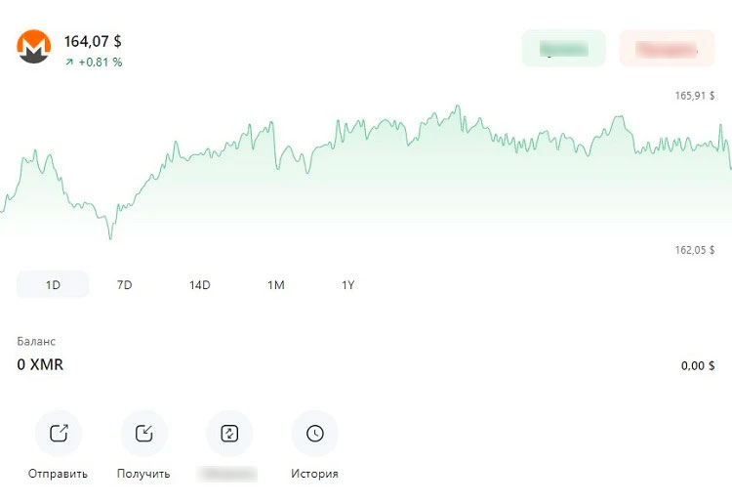Click the orange Monero logo
The image size is (732, 503).
pyautogui.click(x=33, y=47)
